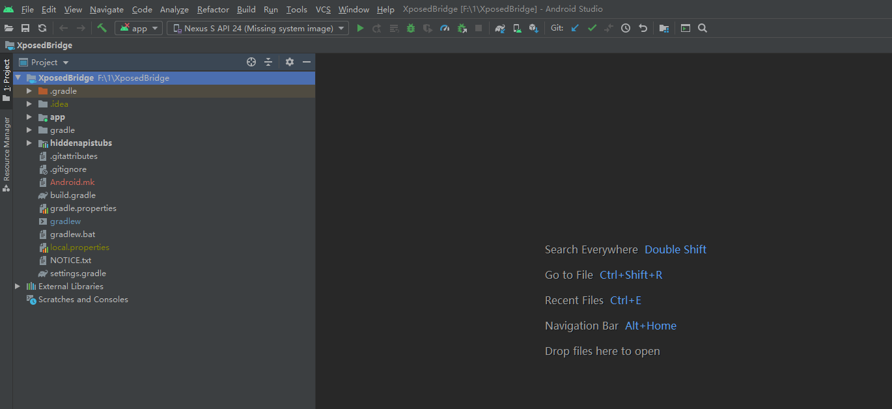Screen dimensions: 892x409
Task: Click the Git Rollback undo icon
Action: point(643,28)
